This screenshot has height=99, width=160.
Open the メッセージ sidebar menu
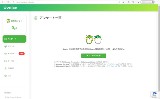pyautogui.click(x=12, y=54)
